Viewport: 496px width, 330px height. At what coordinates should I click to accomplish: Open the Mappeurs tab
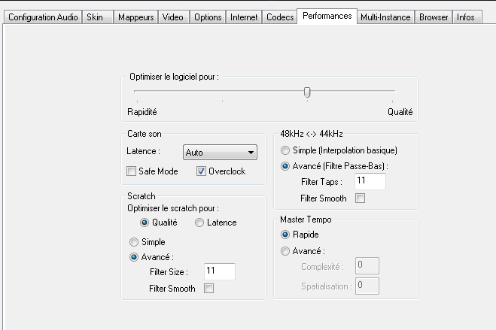135,17
